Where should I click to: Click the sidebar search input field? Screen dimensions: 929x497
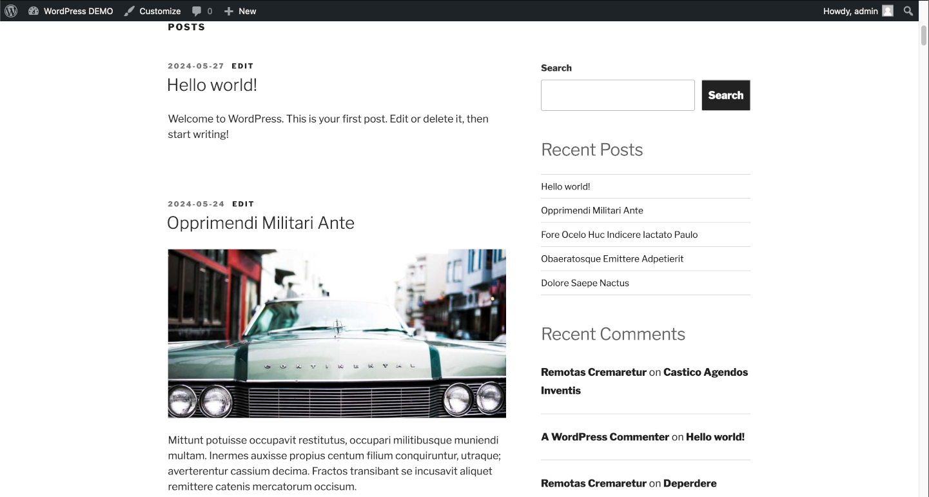(x=617, y=95)
